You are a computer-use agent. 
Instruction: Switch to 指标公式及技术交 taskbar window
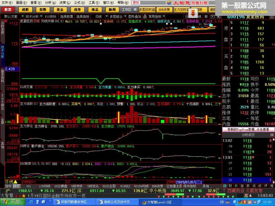coord(117,202)
